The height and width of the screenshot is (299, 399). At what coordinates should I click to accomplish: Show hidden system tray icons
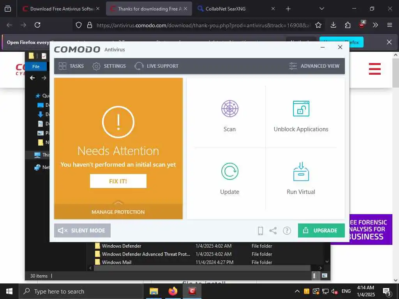coord(297,291)
